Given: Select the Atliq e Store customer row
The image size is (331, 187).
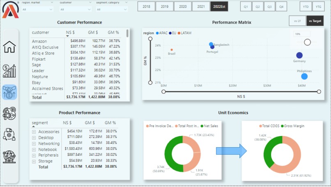Looking at the screenshot, I should pyautogui.click(x=76, y=53).
